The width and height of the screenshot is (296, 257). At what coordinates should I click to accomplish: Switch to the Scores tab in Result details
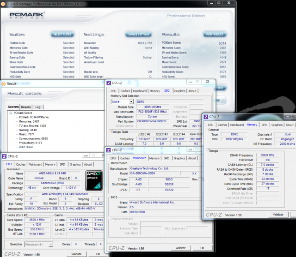(13, 107)
